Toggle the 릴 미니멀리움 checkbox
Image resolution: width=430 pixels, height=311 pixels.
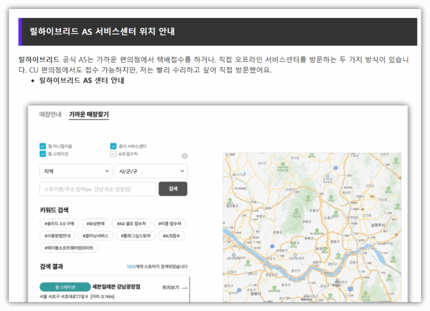pyautogui.click(x=43, y=146)
